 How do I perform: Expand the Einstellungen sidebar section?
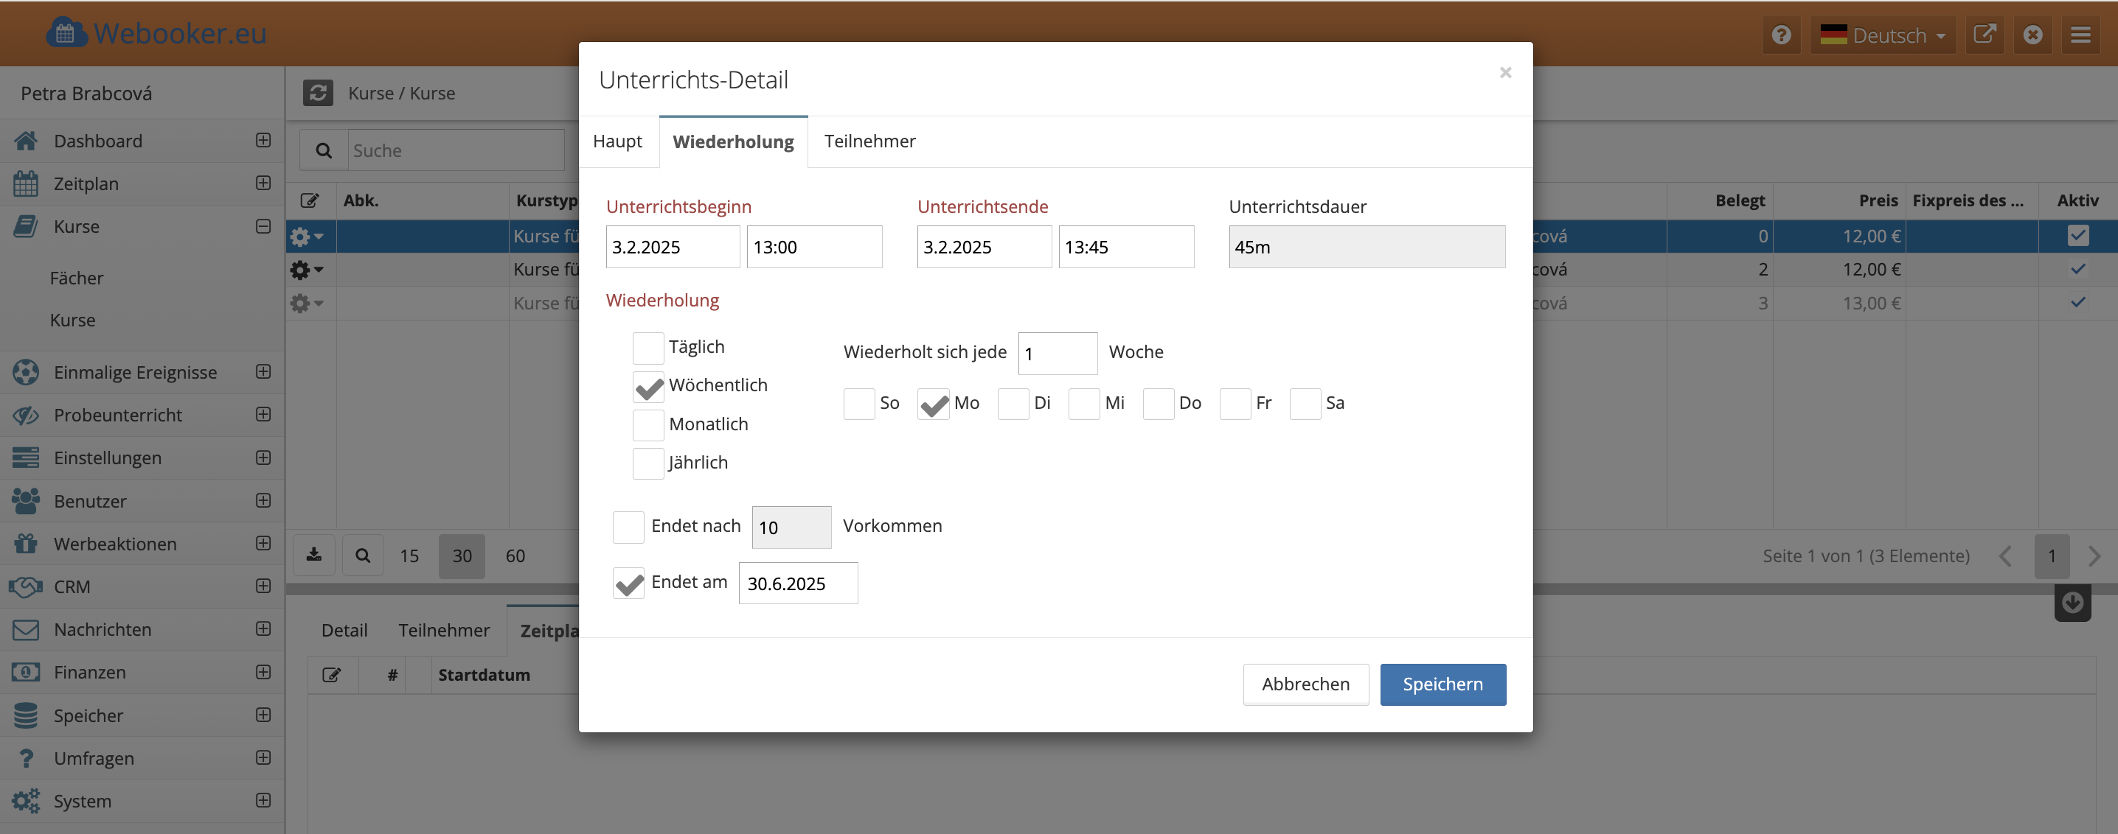(263, 458)
